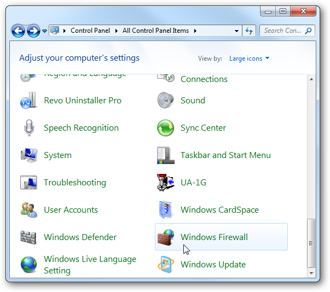Open the Troubleshooting link
The image size is (330, 292).
click(75, 183)
